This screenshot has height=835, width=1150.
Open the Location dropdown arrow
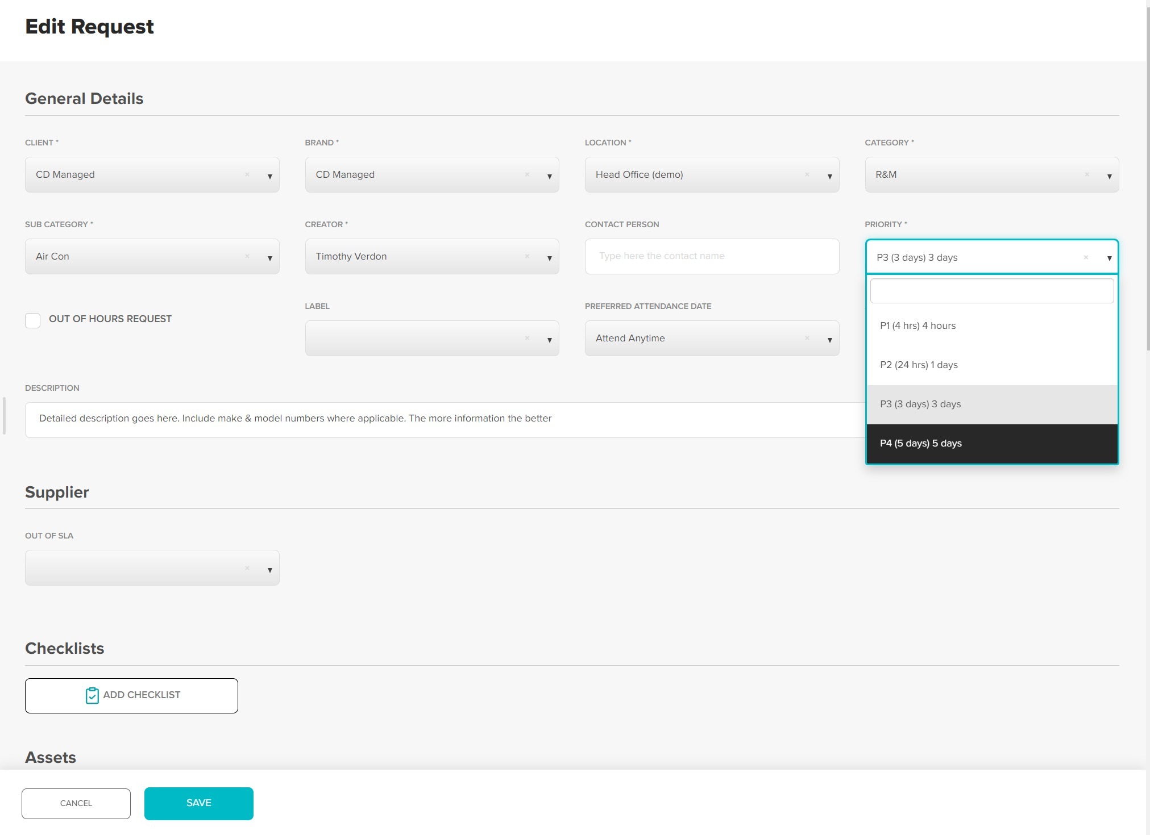click(829, 176)
